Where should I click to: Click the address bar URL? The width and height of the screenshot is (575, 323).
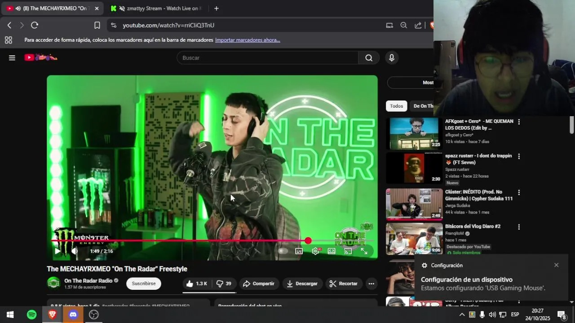click(x=168, y=25)
